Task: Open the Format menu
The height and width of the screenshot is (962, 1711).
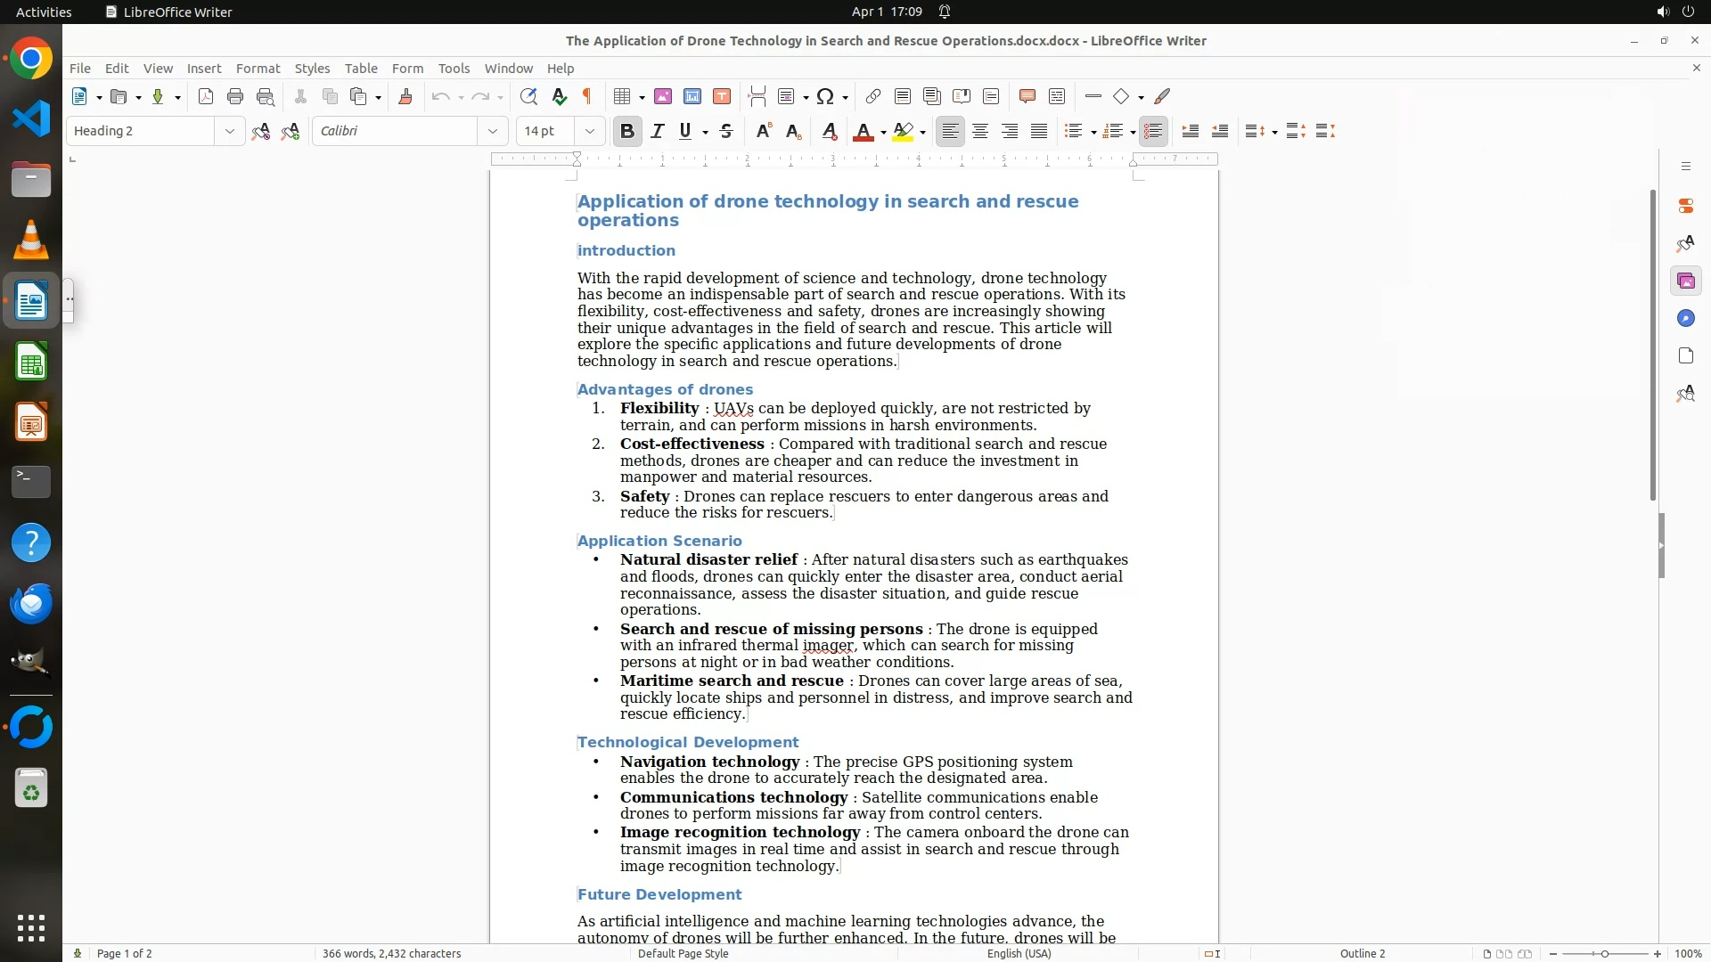Action: [258, 69]
